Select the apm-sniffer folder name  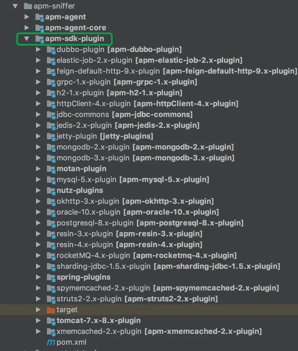[54, 6]
